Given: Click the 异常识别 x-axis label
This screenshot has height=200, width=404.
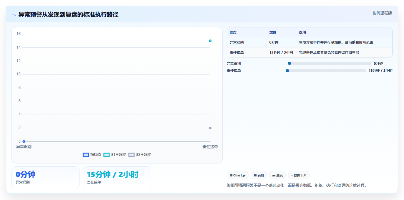Looking at the screenshot, I should pyautogui.click(x=24, y=147).
